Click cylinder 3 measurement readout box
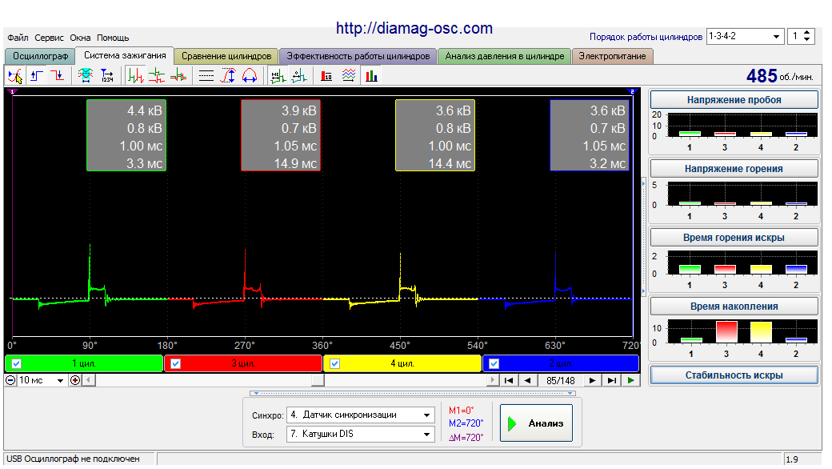 click(x=281, y=136)
